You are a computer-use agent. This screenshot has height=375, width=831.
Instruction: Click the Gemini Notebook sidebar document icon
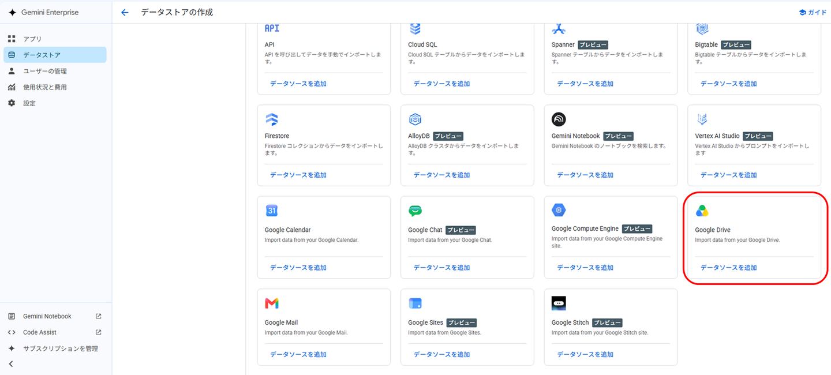point(12,316)
